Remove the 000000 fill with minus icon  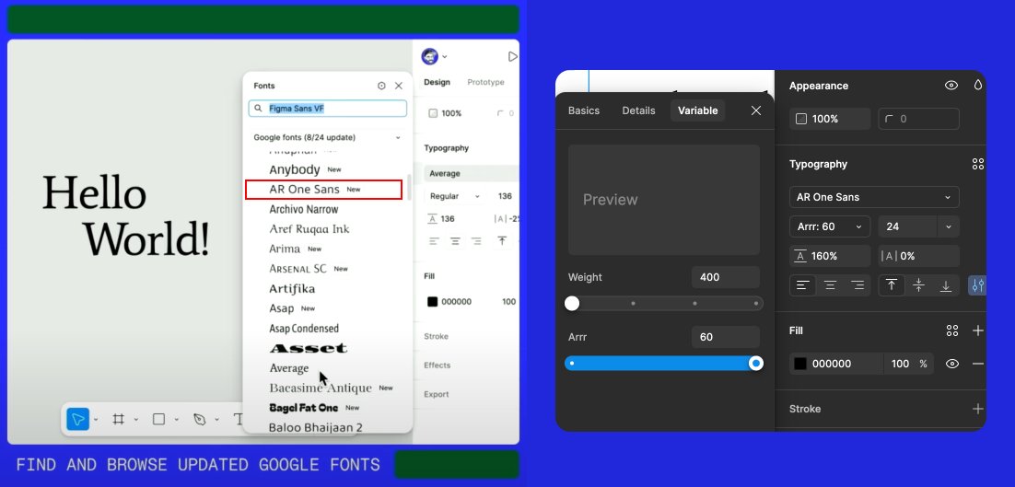point(978,364)
